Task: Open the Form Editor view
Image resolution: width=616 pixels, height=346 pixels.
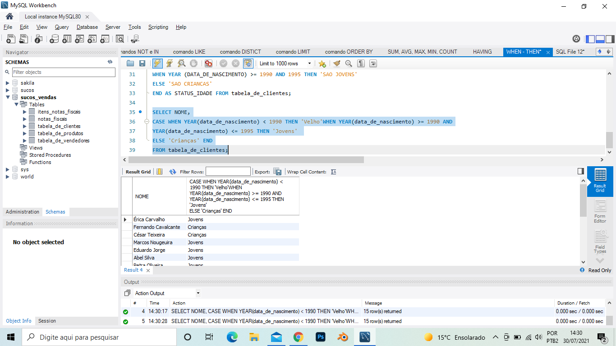Action: 600,212
